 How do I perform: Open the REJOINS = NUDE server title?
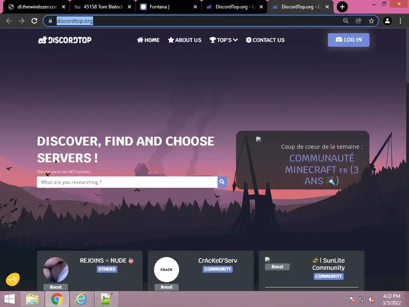click(x=107, y=261)
